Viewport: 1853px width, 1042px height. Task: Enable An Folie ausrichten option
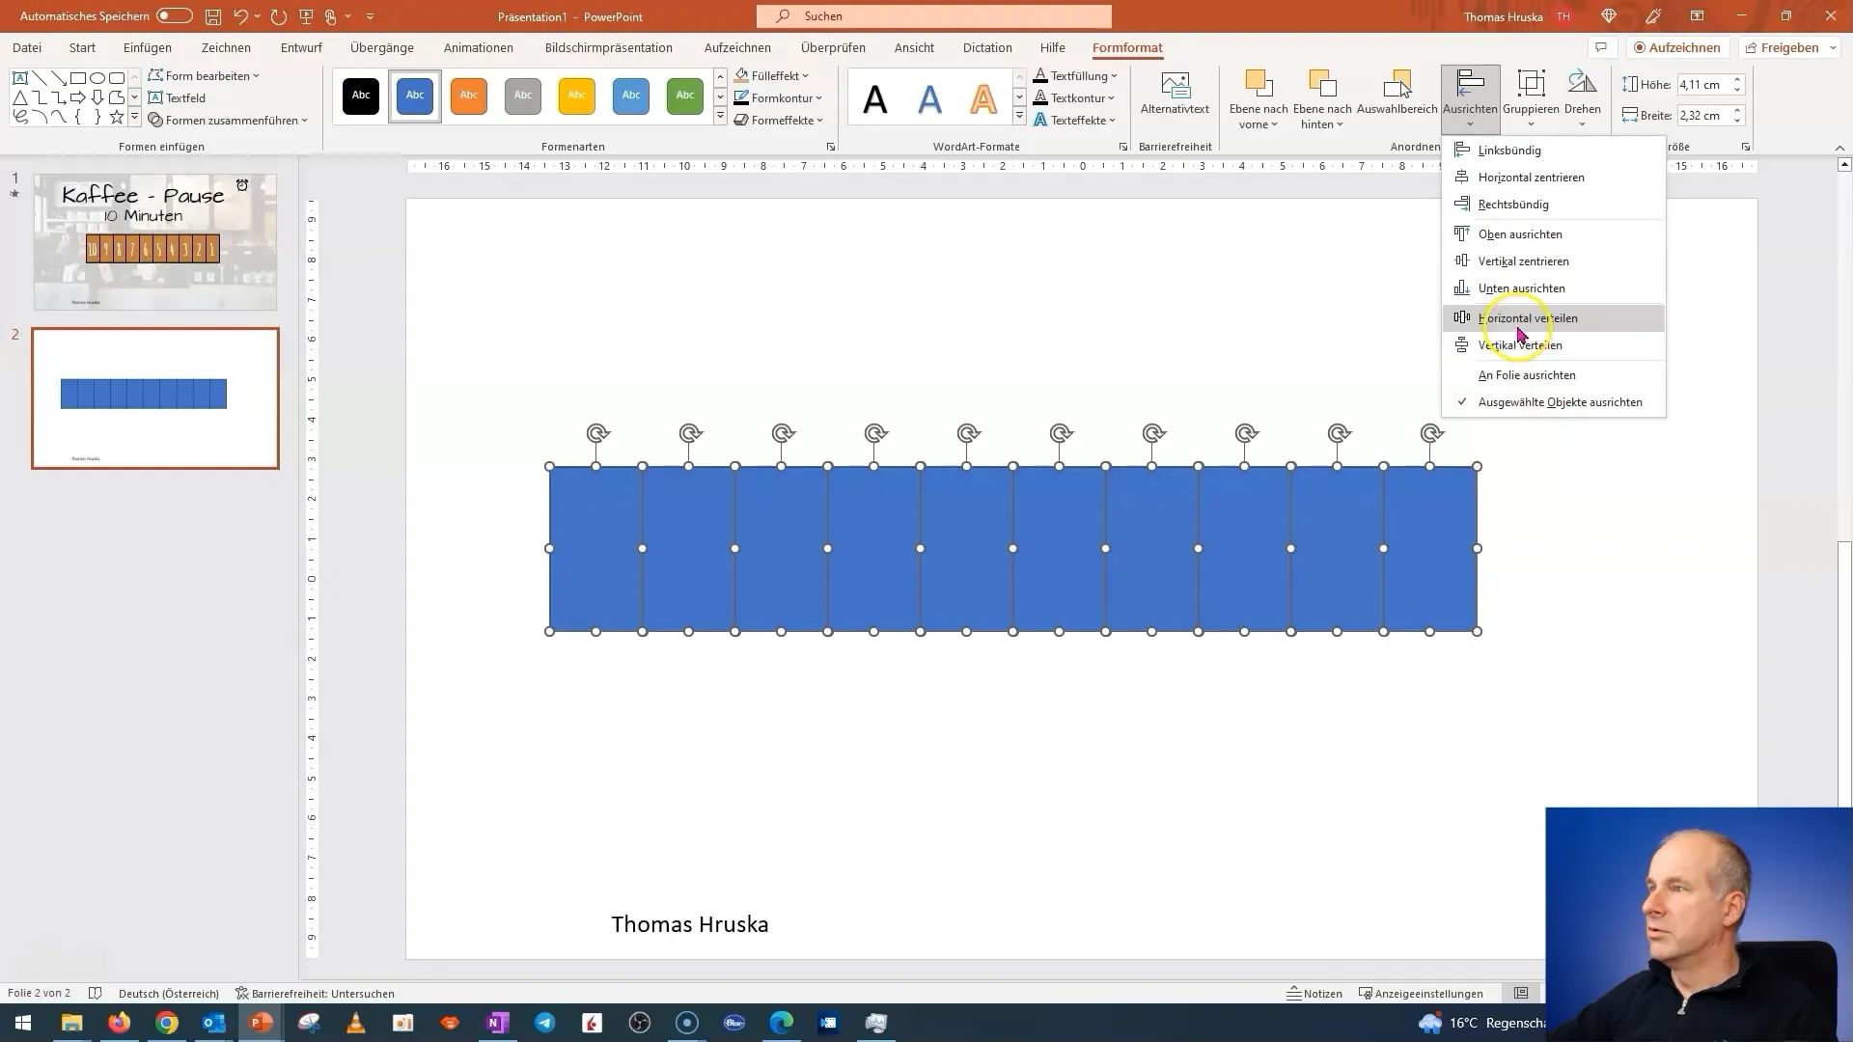click(x=1554, y=374)
